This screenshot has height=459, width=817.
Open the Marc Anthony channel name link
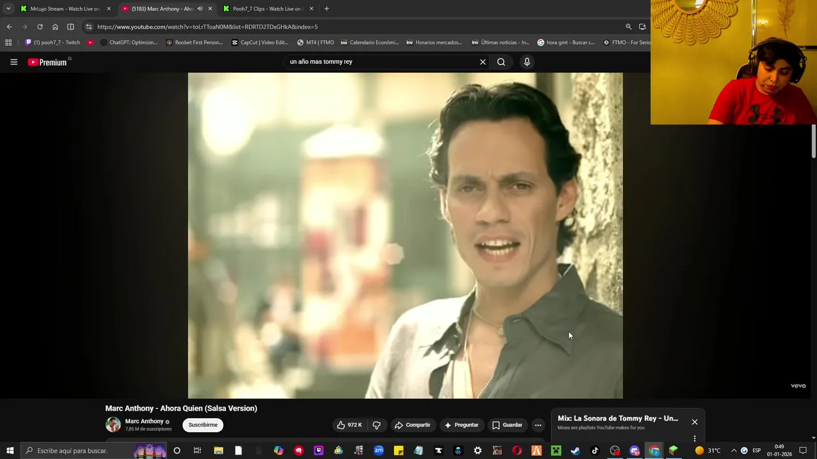coord(144,421)
